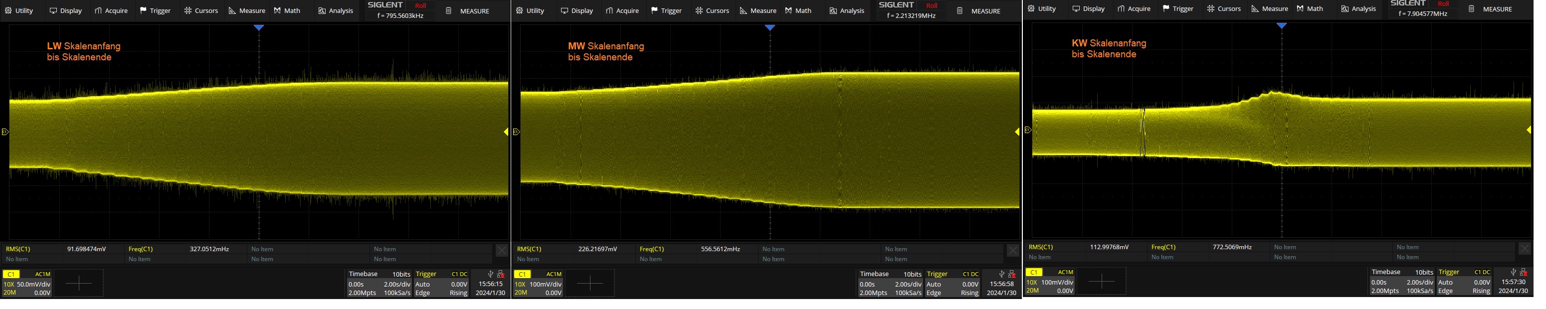Click the Trigger flag icon in the KW screenshot

pos(1166,9)
